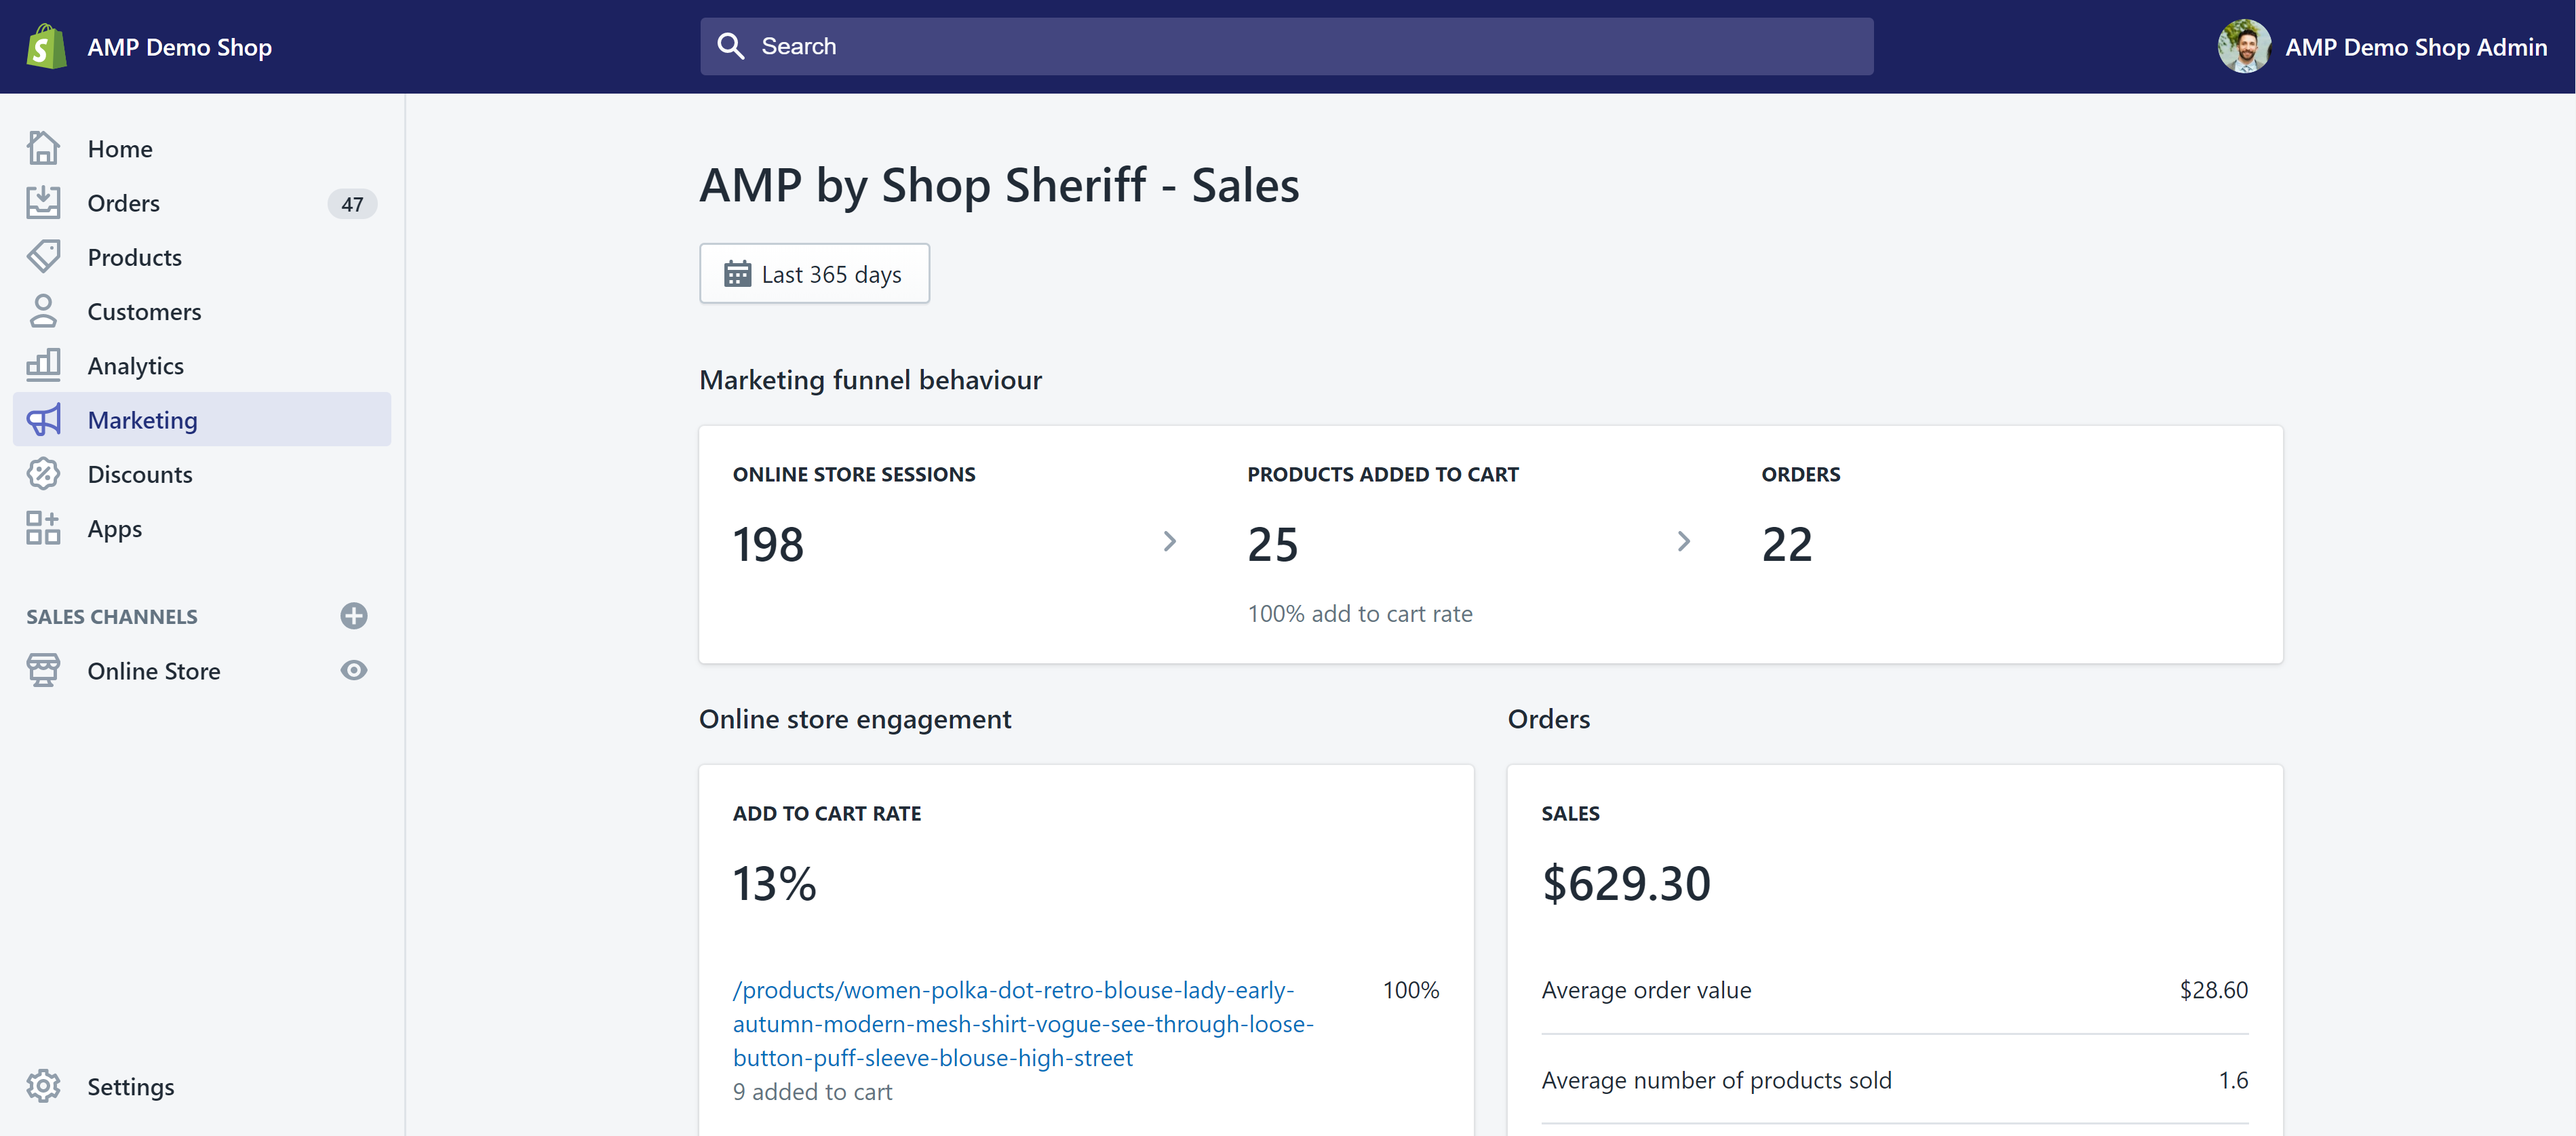Toggle Online Store visibility with the eye icon
2576x1136 pixels.
pyautogui.click(x=353, y=670)
